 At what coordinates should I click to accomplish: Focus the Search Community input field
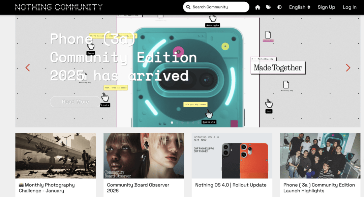219,7
